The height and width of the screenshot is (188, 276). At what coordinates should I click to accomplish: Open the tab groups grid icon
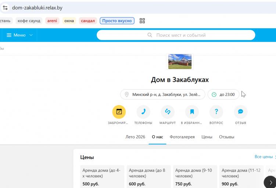pyautogui.click(x=142, y=21)
